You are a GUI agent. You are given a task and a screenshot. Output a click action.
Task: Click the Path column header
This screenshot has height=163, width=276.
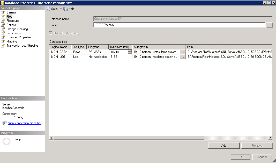229,47
